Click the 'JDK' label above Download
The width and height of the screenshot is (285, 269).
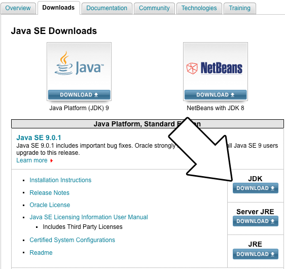point(255,179)
